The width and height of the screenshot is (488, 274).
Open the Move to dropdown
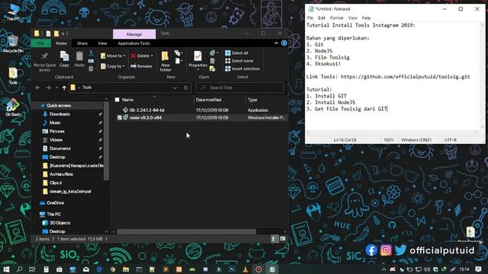click(x=113, y=56)
